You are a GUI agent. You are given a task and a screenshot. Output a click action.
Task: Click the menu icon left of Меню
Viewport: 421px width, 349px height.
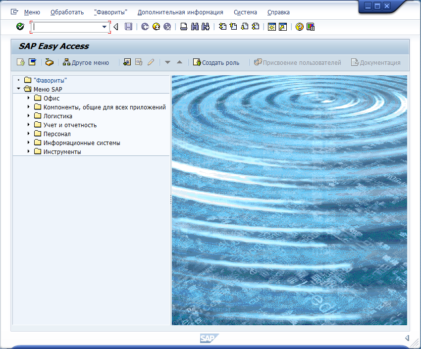pyautogui.click(x=14, y=12)
